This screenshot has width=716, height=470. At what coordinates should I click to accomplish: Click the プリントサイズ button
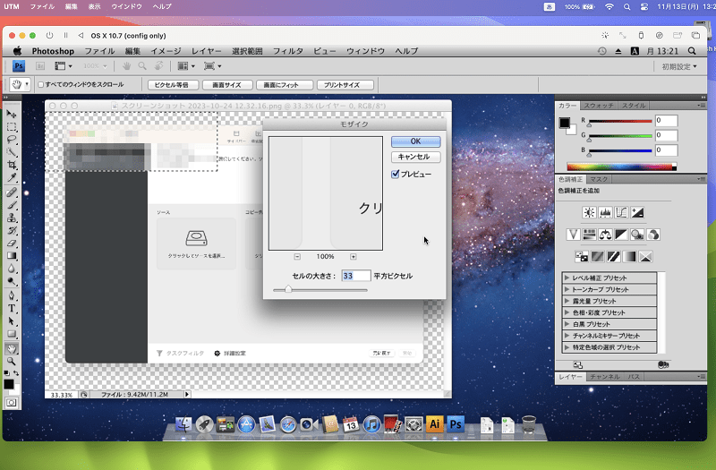coord(345,85)
